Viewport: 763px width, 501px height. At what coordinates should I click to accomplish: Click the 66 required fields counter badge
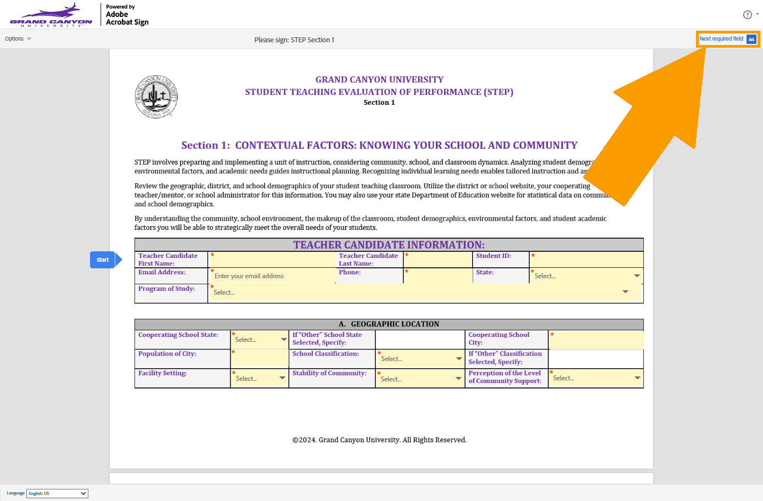[751, 40]
